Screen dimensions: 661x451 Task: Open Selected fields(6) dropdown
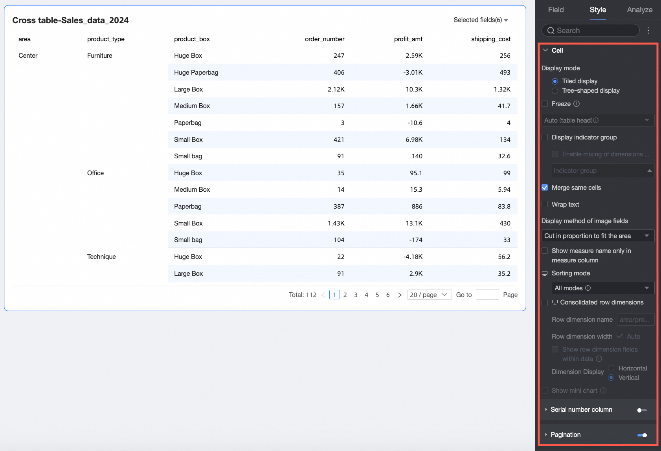click(x=481, y=20)
